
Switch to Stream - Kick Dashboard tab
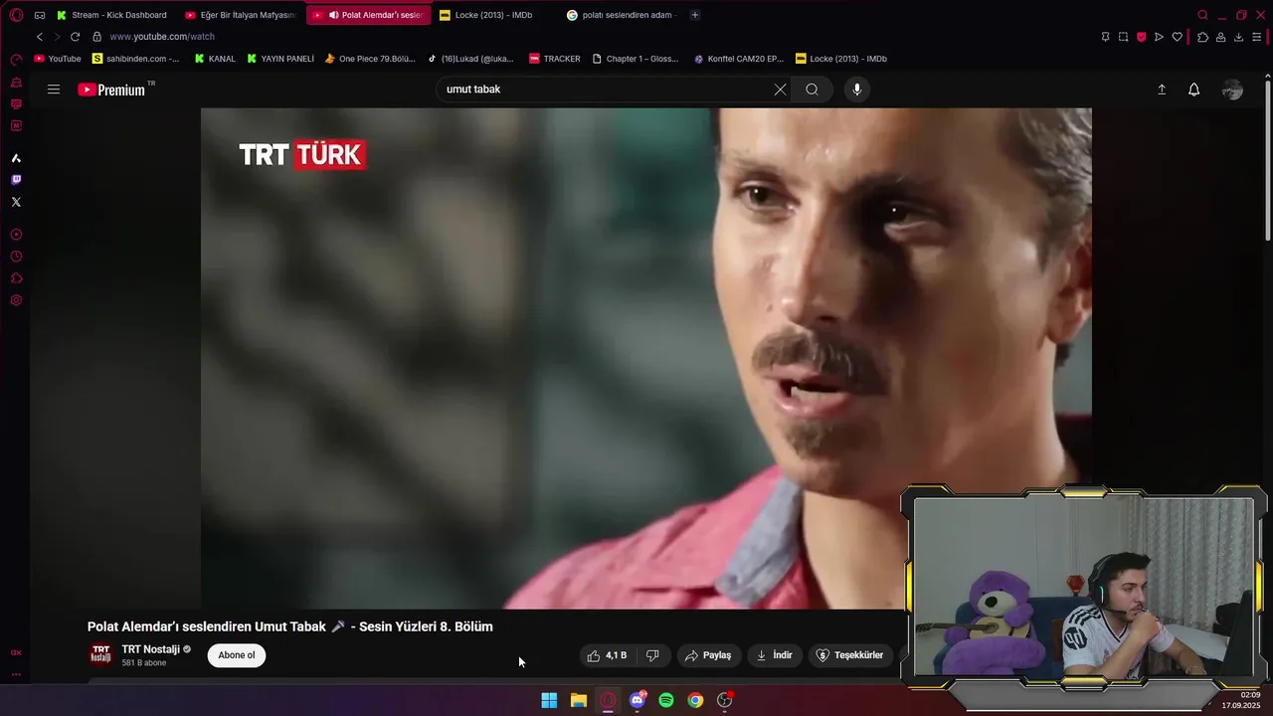click(x=111, y=15)
